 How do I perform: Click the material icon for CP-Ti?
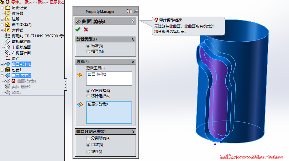(8, 36)
